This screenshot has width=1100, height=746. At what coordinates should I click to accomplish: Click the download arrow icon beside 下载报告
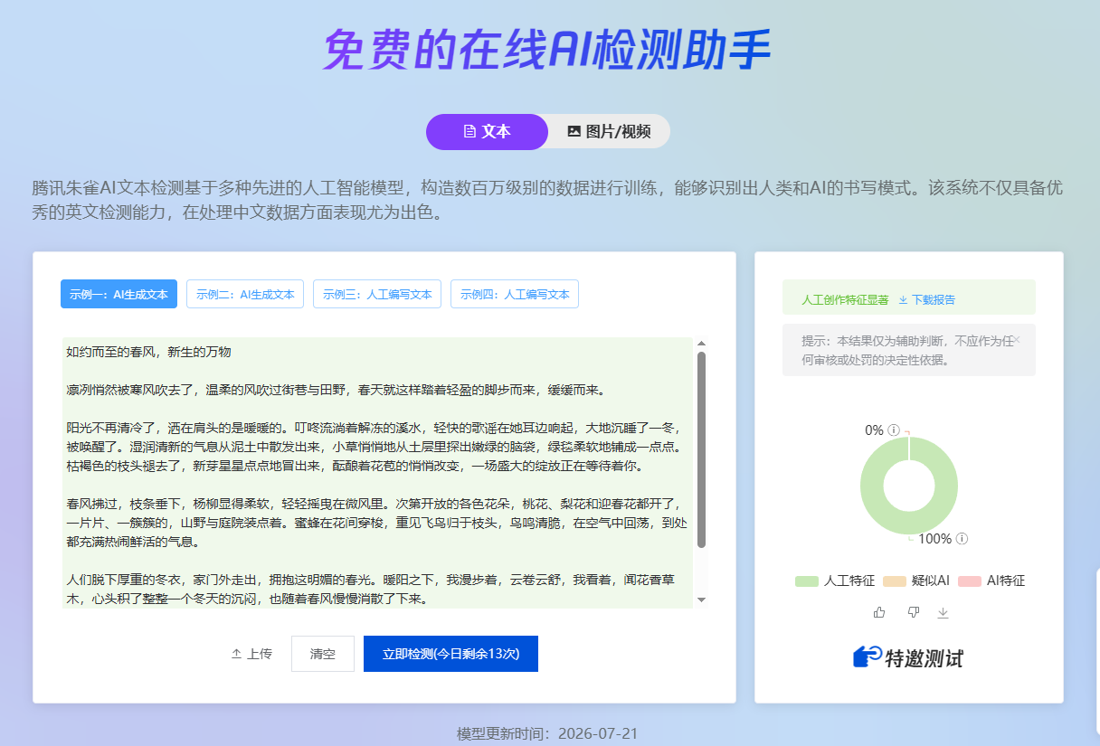pyautogui.click(x=903, y=299)
